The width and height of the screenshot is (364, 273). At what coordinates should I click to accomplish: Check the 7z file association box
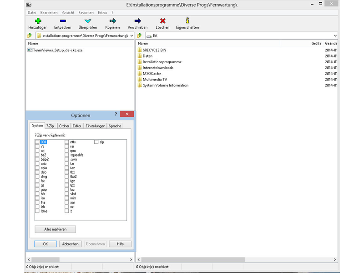click(x=37, y=146)
